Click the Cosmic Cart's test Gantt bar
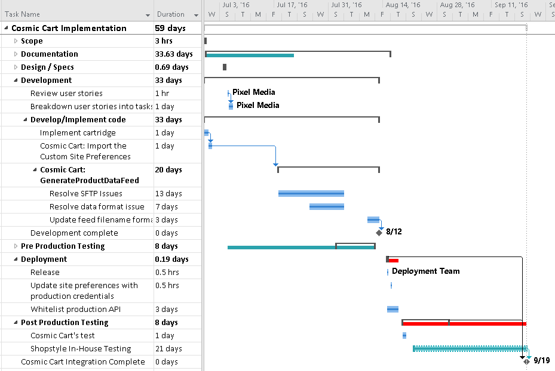Screen dimensions: 555x371 [x=404, y=336]
